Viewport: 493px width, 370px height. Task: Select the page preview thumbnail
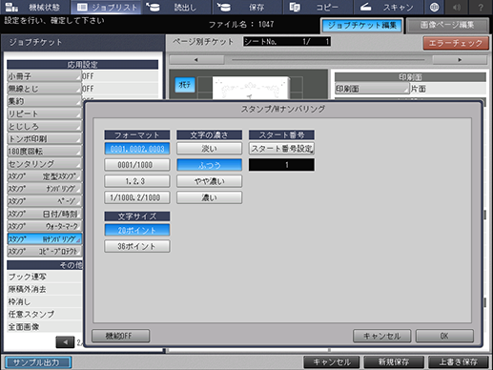click(251, 88)
